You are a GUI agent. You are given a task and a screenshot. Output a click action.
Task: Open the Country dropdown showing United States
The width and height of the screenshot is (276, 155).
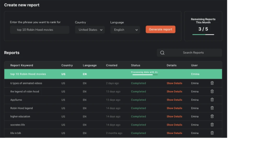90,30
